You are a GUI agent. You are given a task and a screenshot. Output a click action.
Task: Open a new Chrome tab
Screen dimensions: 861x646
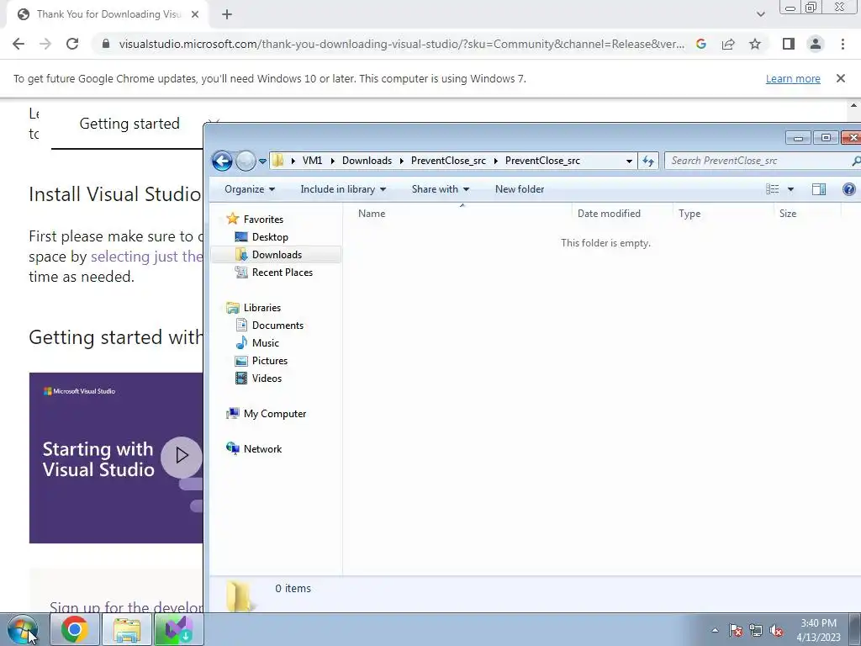(227, 14)
